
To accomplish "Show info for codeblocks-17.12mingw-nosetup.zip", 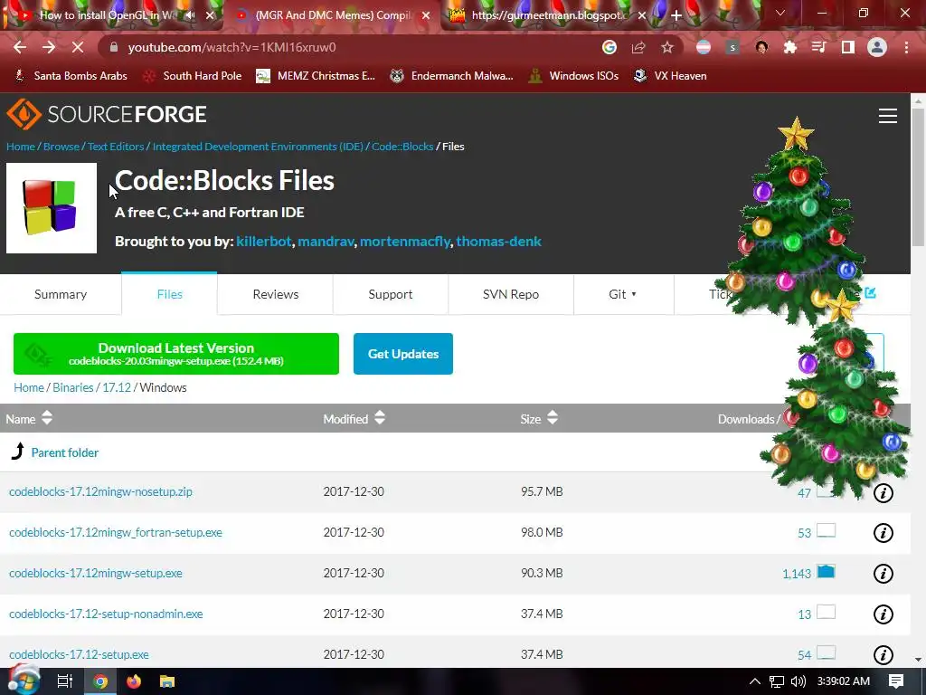I will pos(883,493).
